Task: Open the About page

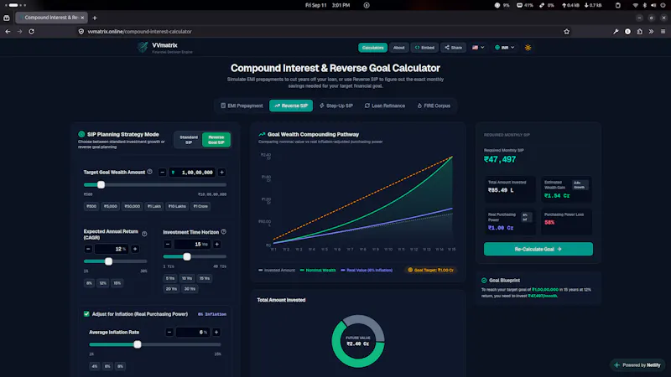Action: tap(399, 48)
